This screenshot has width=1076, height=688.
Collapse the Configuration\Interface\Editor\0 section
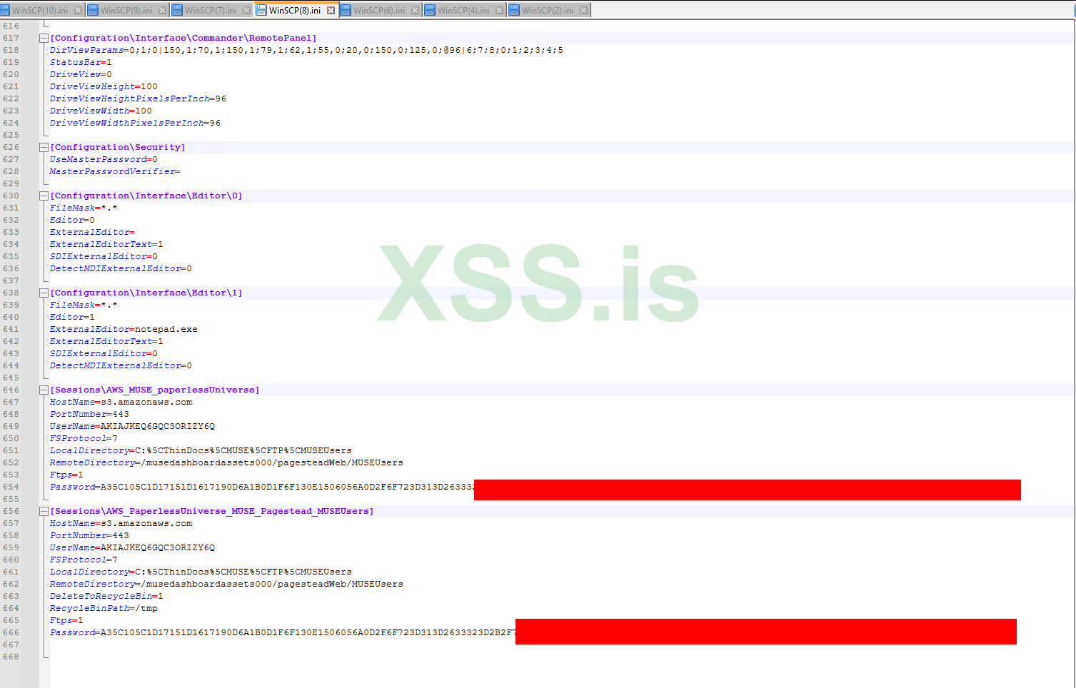[43, 195]
